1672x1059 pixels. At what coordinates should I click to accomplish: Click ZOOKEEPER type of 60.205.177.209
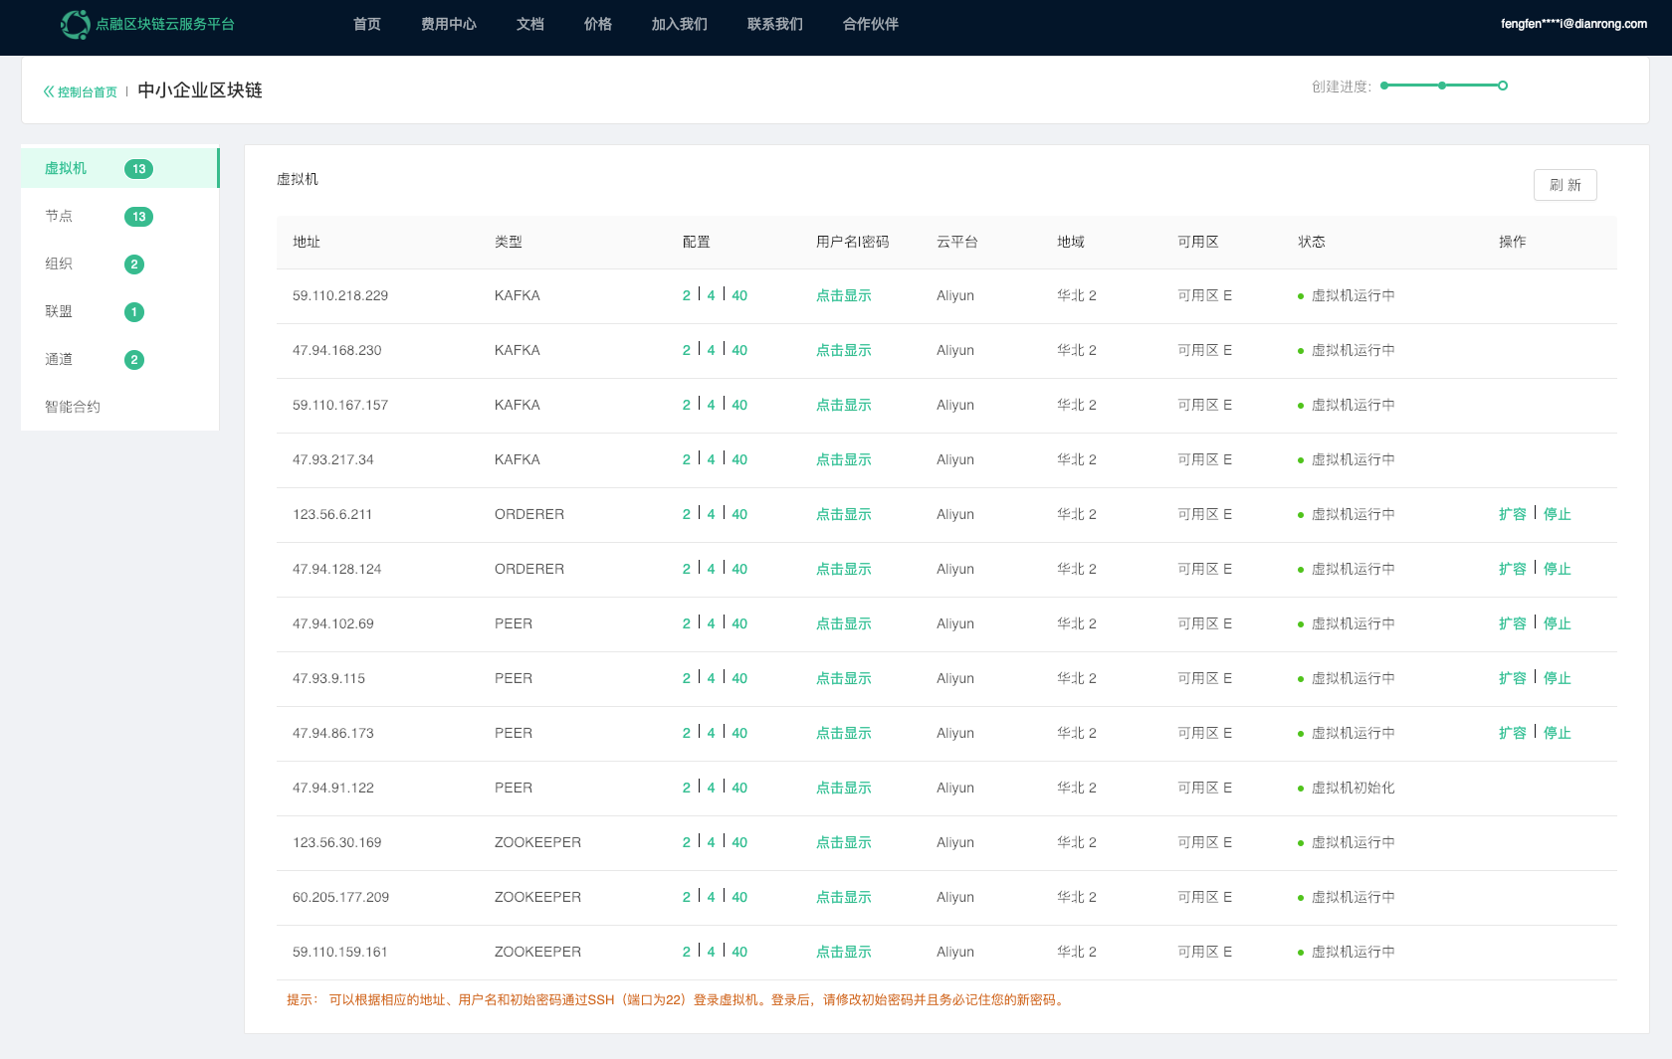click(x=537, y=897)
